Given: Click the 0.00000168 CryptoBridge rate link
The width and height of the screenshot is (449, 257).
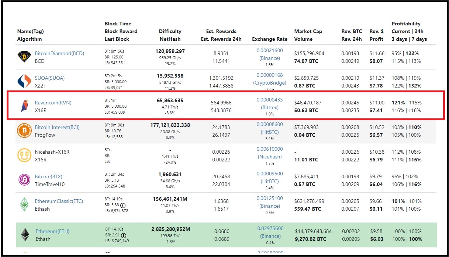Looking at the screenshot, I should point(270,75).
